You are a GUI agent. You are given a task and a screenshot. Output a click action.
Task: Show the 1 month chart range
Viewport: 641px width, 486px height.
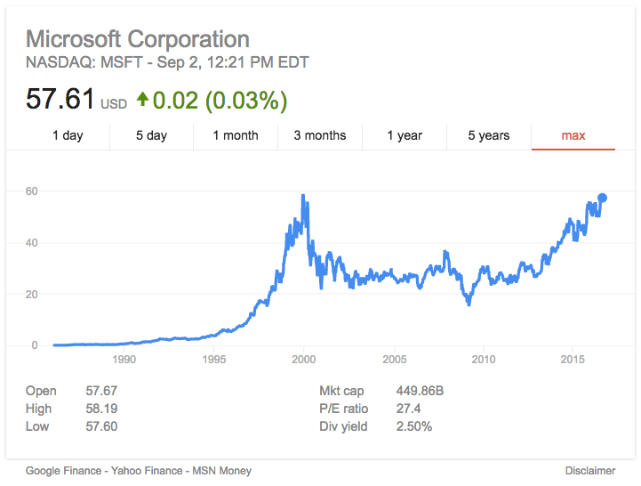236,135
